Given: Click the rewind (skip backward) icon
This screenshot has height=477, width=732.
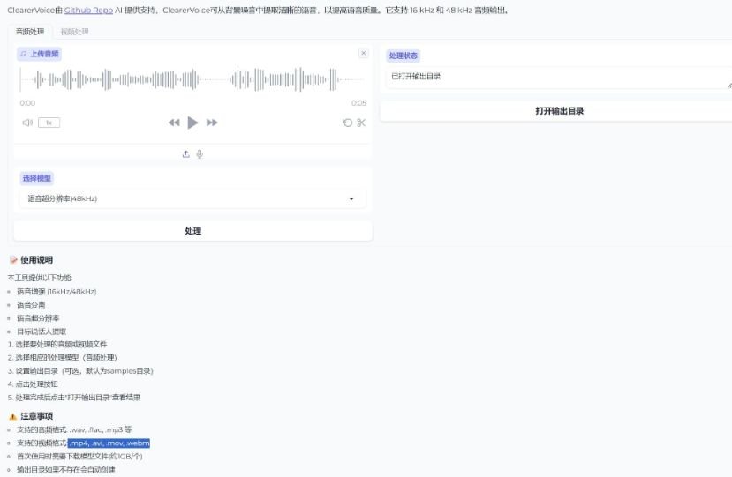Looking at the screenshot, I should (174, 123).
